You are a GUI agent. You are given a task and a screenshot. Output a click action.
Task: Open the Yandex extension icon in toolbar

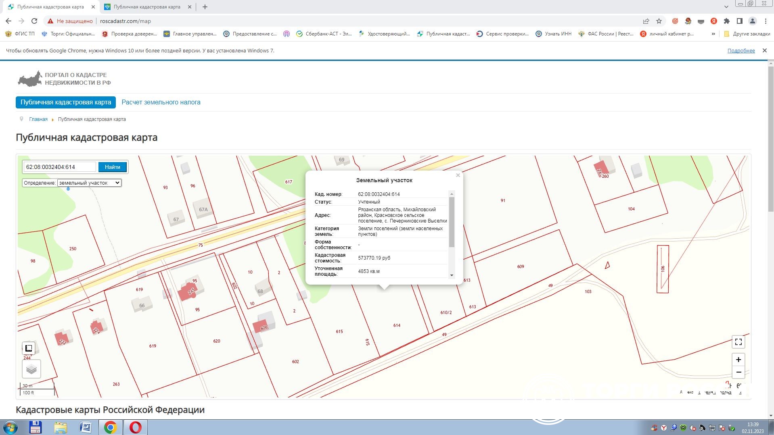[x=714, y=21]
